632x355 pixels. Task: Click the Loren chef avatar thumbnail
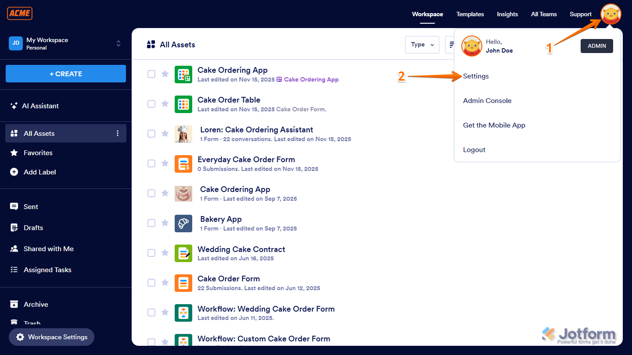click(x=183, y=134)
